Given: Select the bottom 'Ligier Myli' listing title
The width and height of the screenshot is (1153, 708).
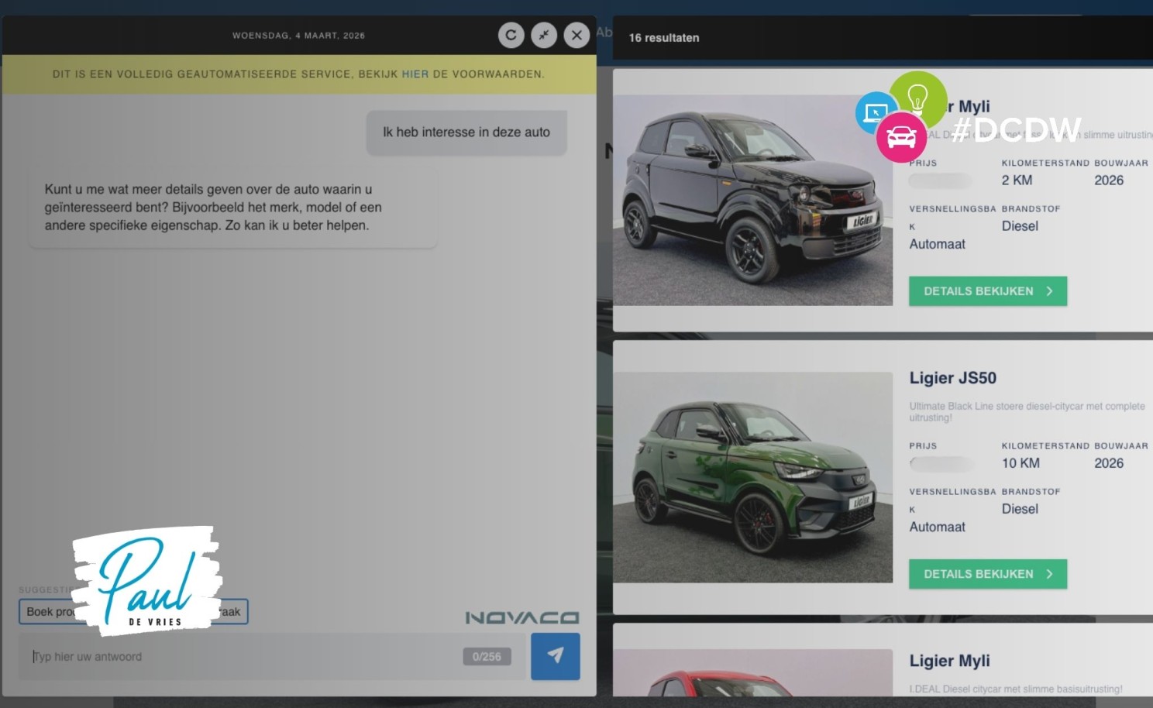Looking at the screenshot, I should coord(950,661).
